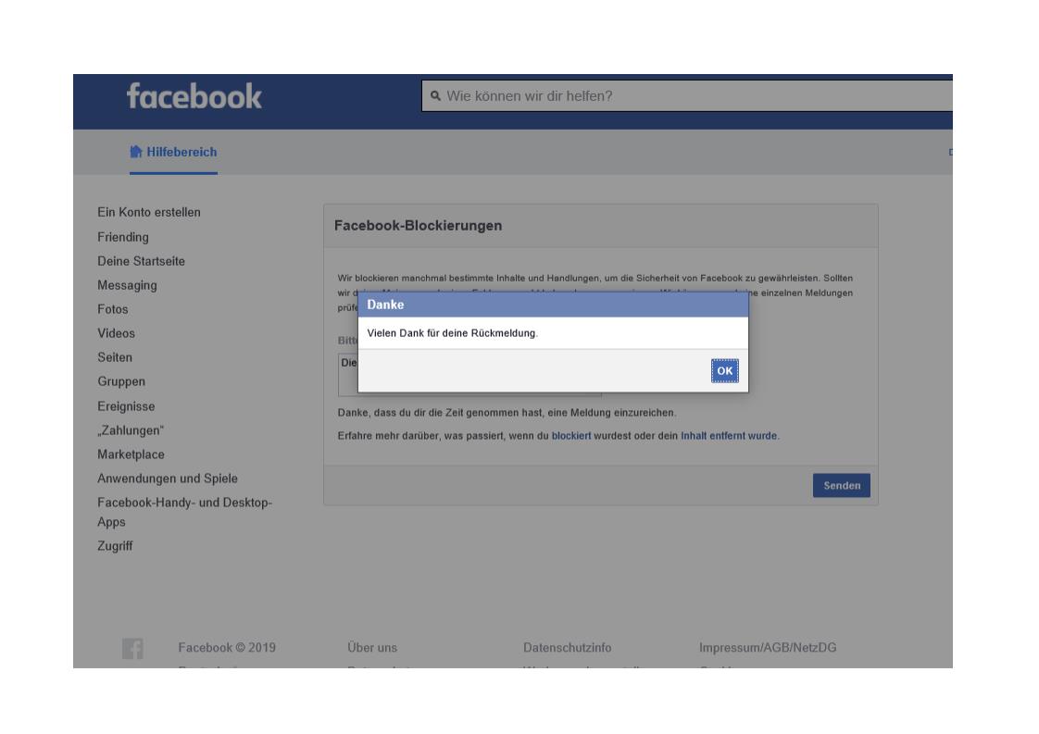The image size is (1039, 734).
Task: Click the 'Danke, dass du dir die Zeit' text
Action: pos(507,413)
